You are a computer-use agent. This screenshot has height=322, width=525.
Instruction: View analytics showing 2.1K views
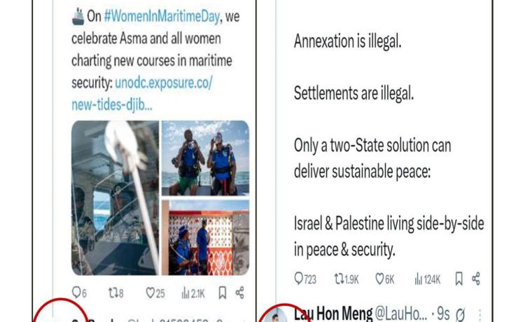click(193, 293)
